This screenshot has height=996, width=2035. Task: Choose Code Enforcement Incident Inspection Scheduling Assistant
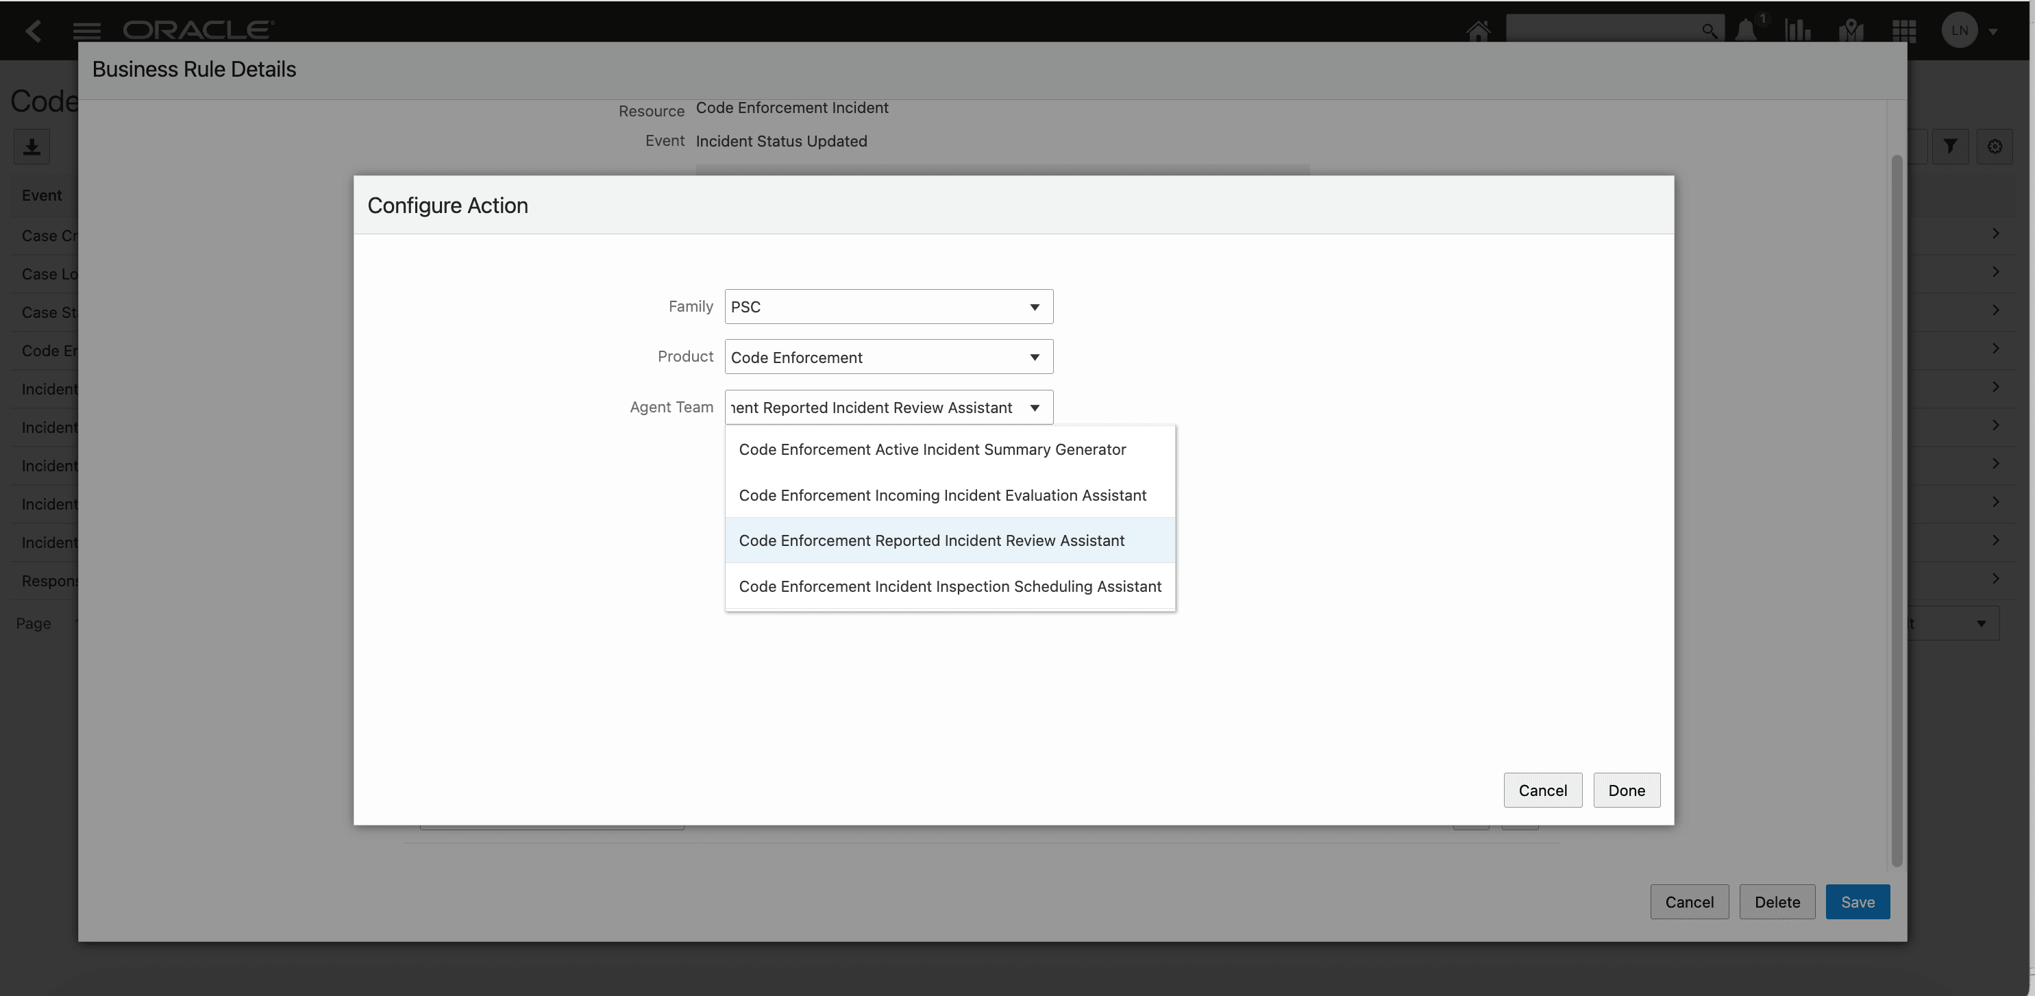pos(950,586)
